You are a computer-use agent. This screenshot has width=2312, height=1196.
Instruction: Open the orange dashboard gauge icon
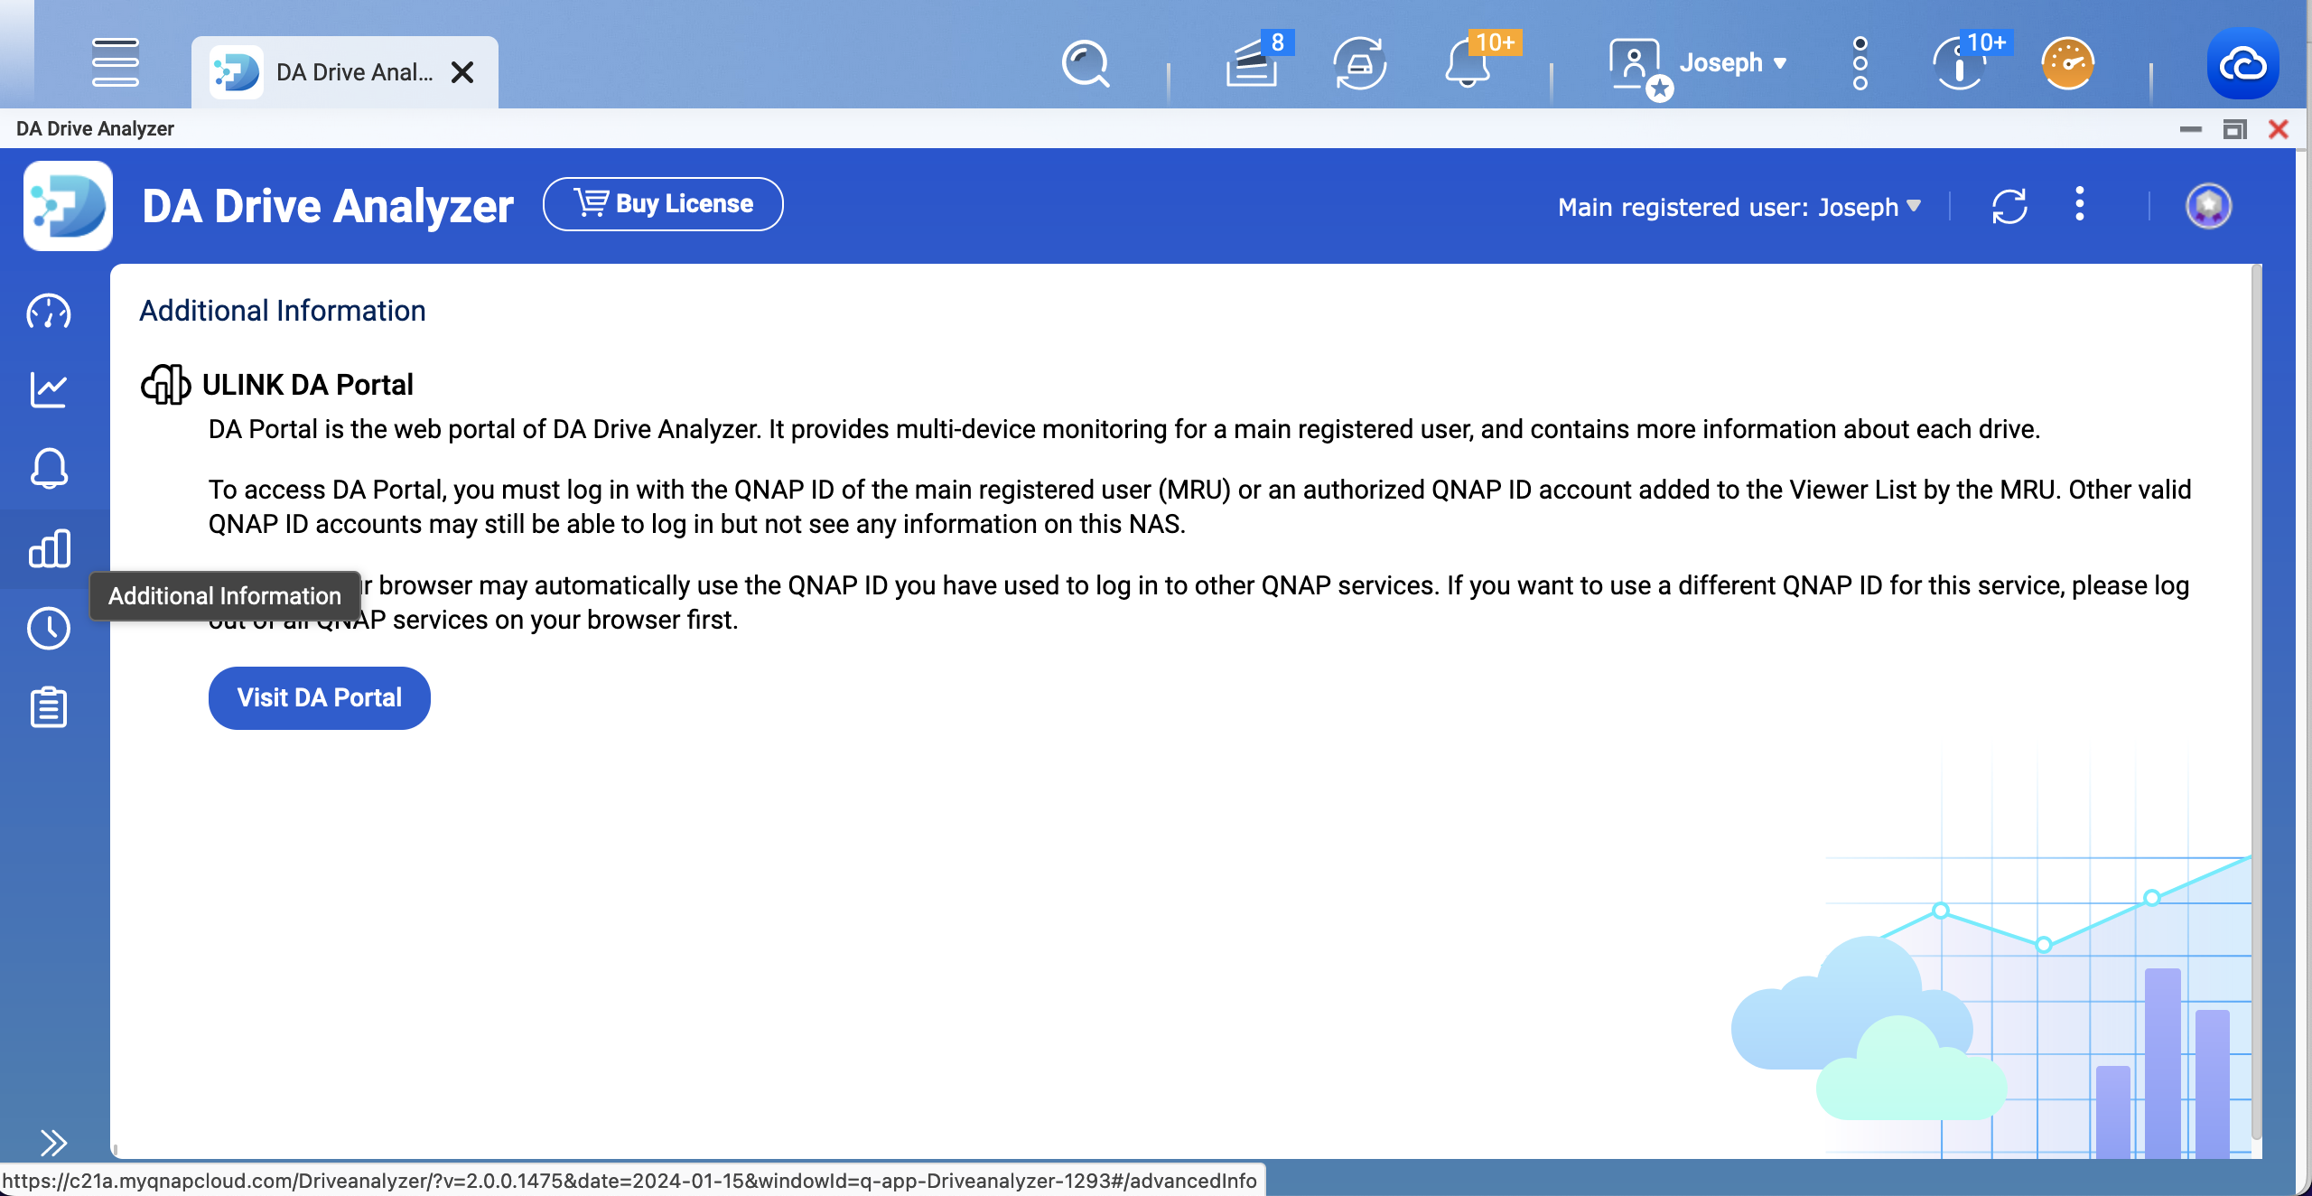[x=2067, y=64]
